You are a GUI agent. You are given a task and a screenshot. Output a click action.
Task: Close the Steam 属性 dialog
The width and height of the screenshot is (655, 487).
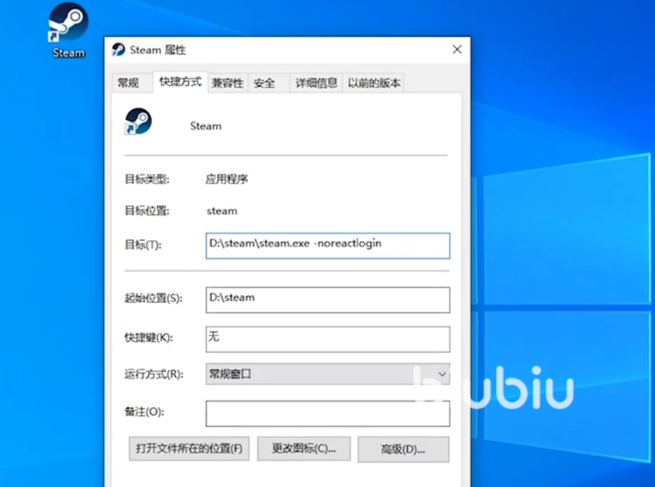pos(457,49)
